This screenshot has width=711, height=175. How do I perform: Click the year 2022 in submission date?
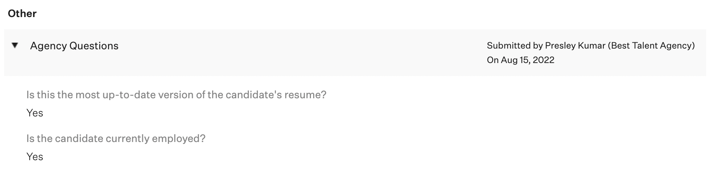pos(543,60)
